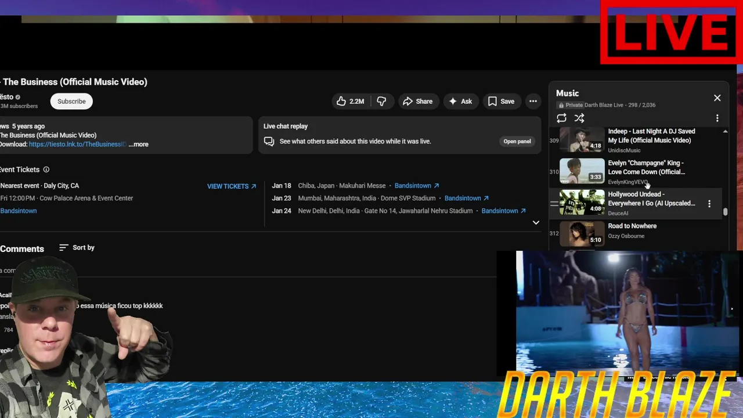Open Sort by comments dropdown
743x418 pixels.
point(77,248)
